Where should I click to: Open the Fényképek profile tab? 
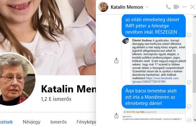86,122
